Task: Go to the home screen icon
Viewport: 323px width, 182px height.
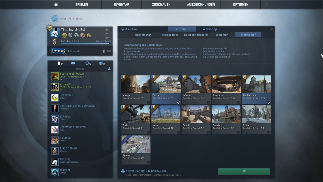Action: click(56, 5)
